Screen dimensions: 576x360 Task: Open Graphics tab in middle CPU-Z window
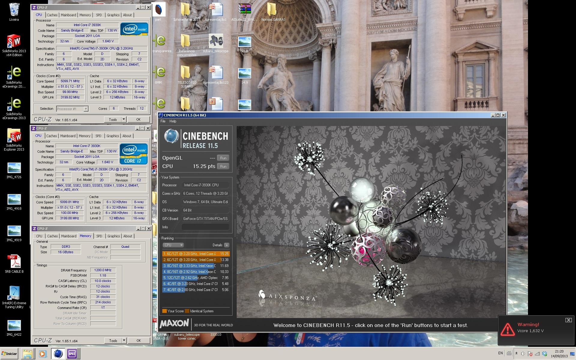pos(112,136)
